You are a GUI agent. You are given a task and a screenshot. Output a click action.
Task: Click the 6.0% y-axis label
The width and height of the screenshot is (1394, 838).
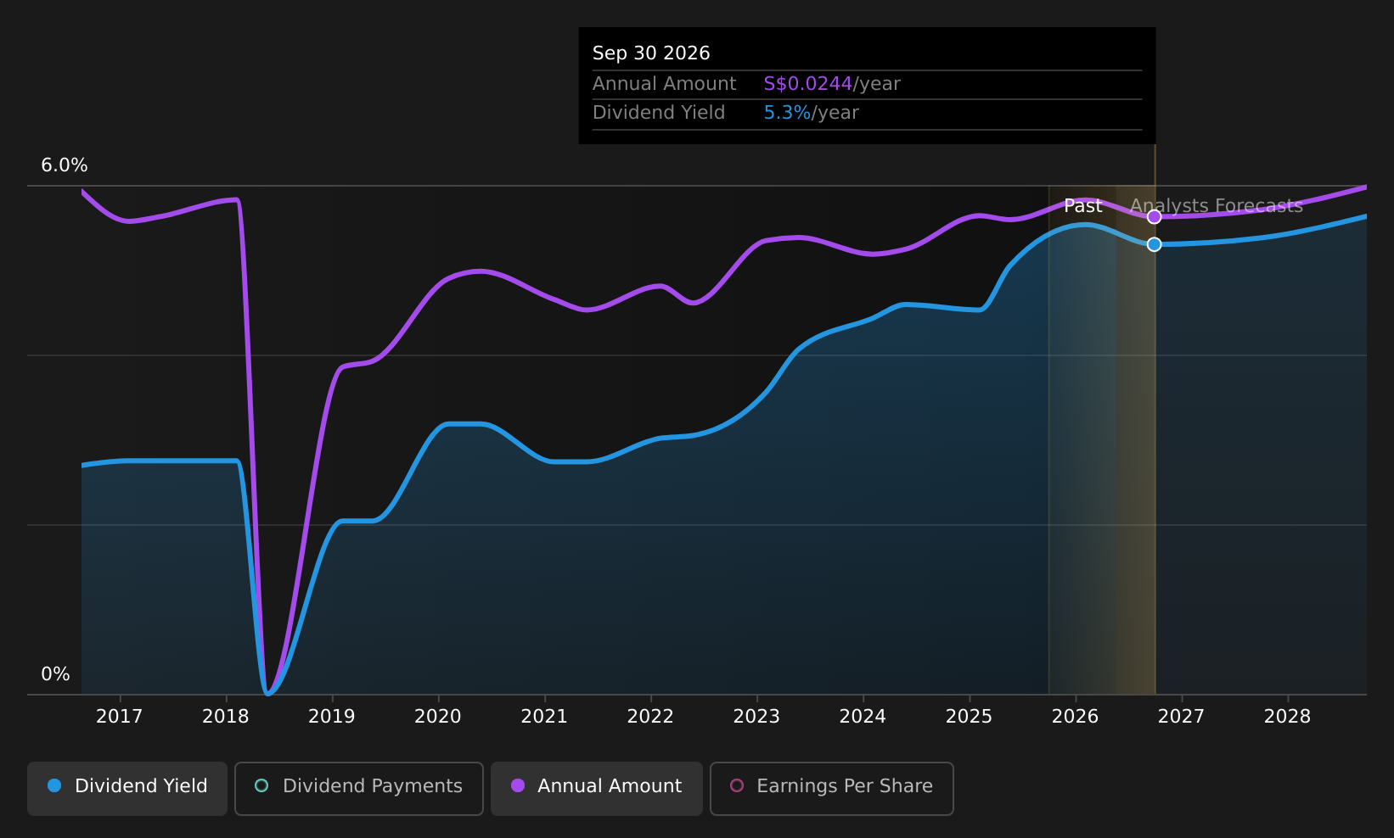pos(65,165)
